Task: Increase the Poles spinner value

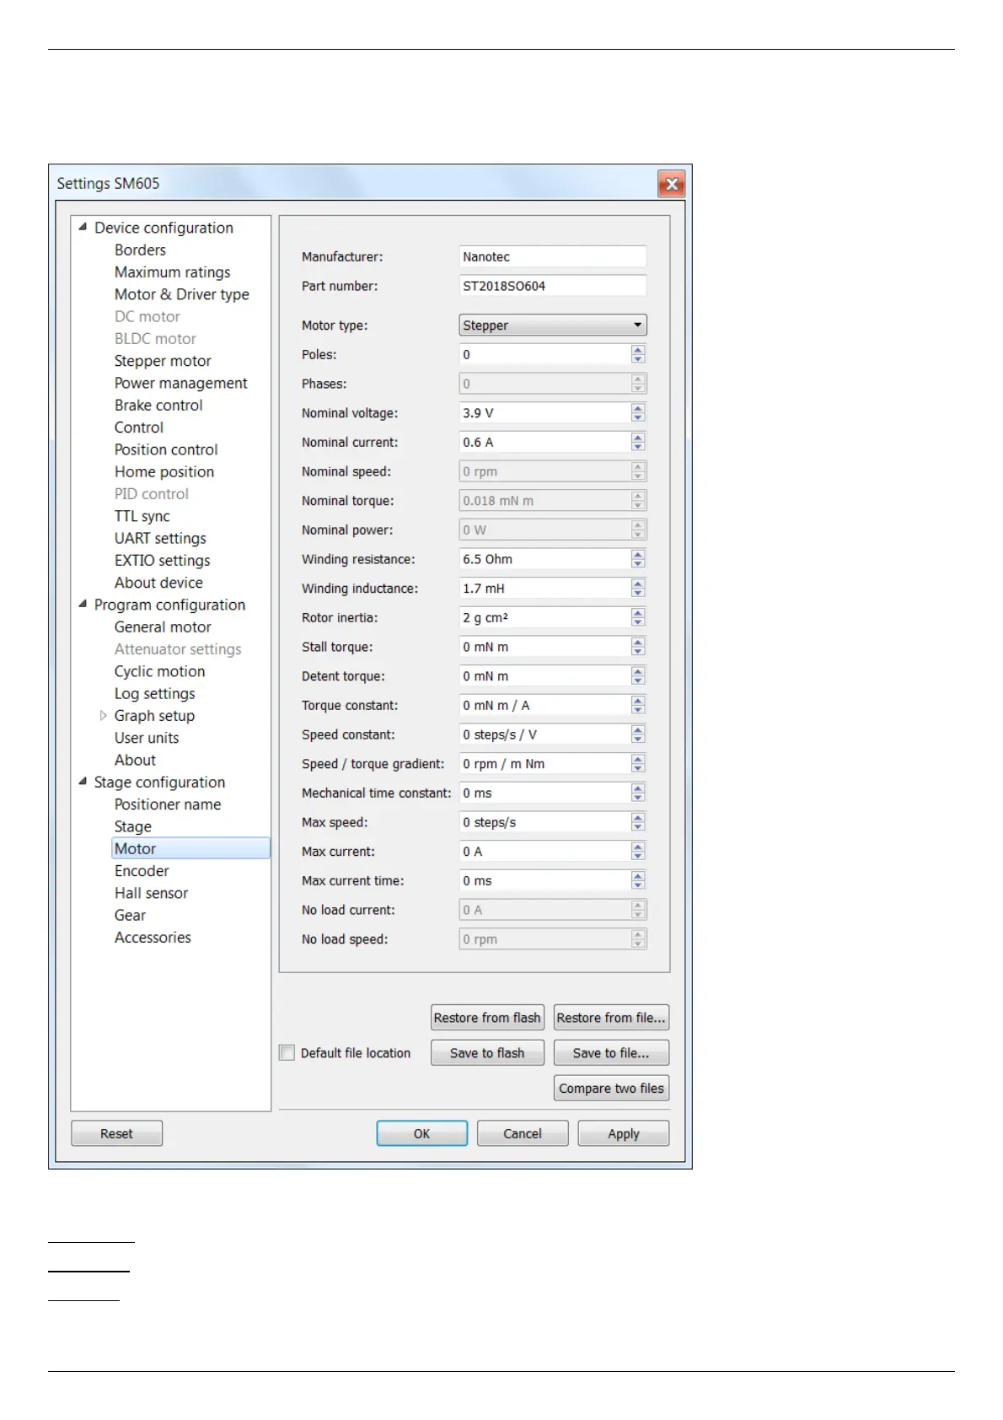Action: pyautogui.click(x=638, y=350)
